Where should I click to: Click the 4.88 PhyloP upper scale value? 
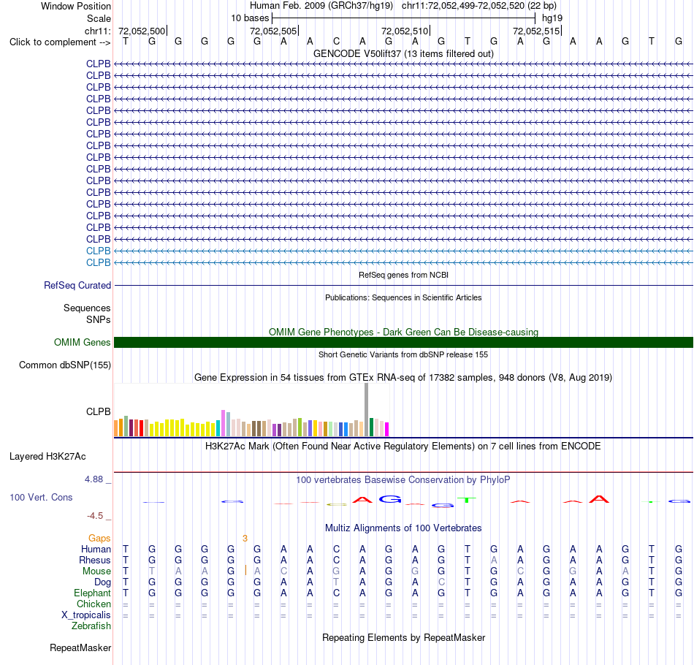[x=94, y=479]
